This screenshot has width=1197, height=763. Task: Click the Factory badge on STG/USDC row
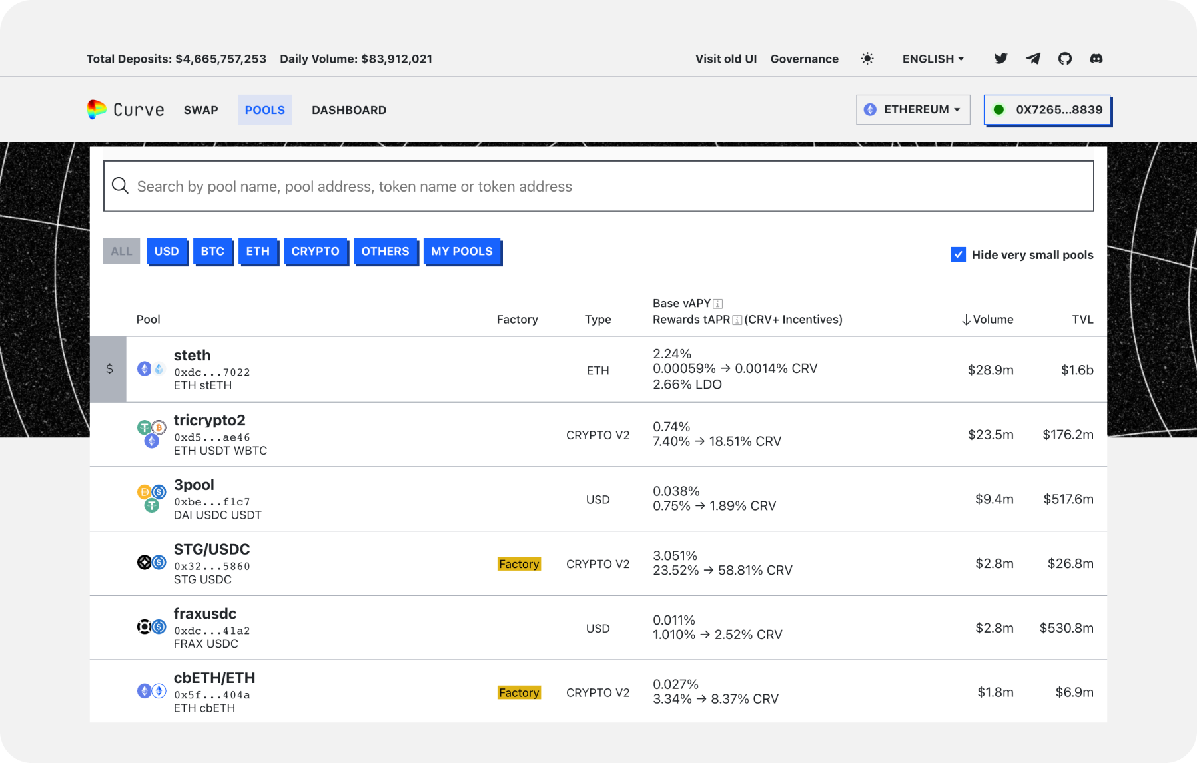point(519,564)
